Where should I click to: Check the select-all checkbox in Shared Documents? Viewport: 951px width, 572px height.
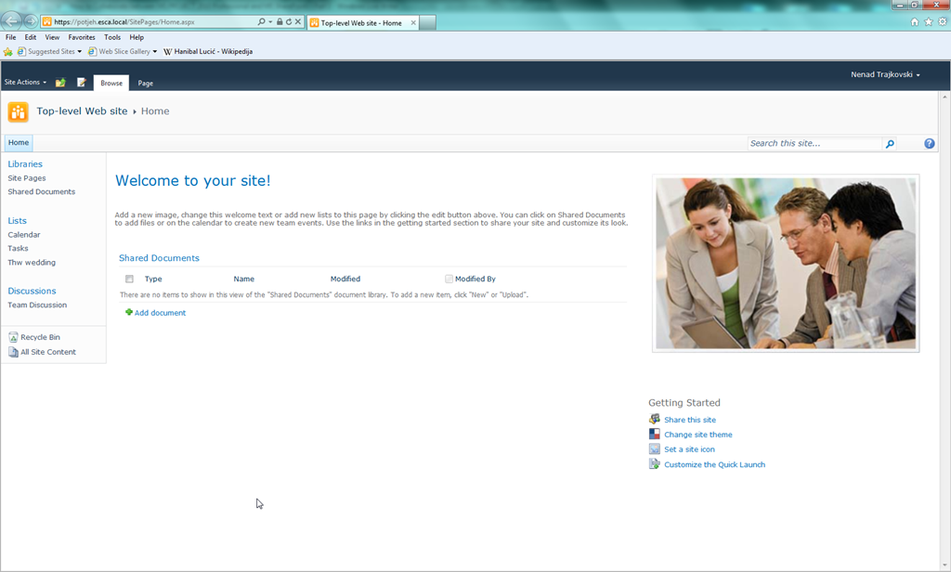pos(129,279)
